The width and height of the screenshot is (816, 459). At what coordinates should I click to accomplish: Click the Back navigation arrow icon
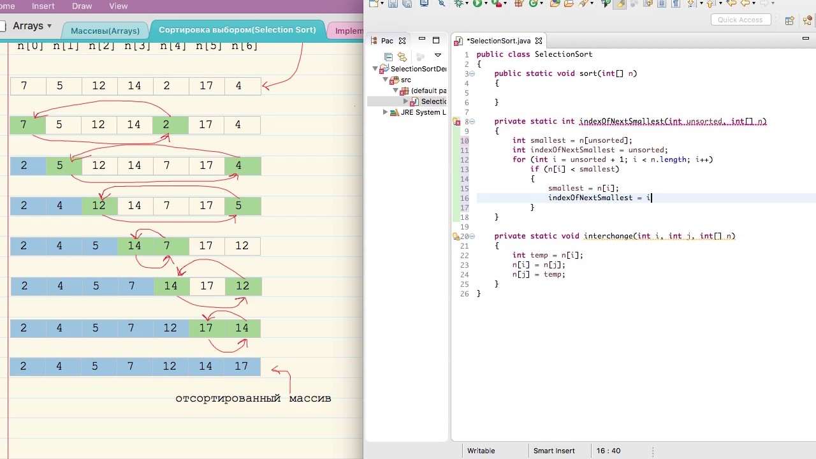(745, 3)
